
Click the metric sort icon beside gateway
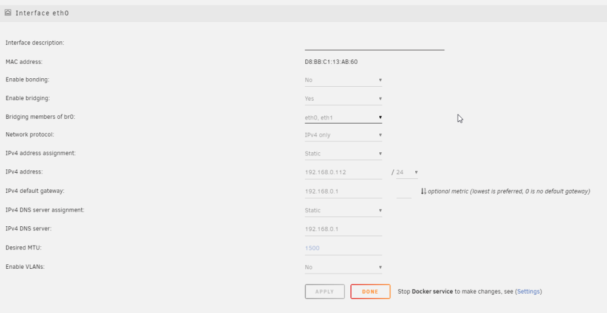click(424, 191)
